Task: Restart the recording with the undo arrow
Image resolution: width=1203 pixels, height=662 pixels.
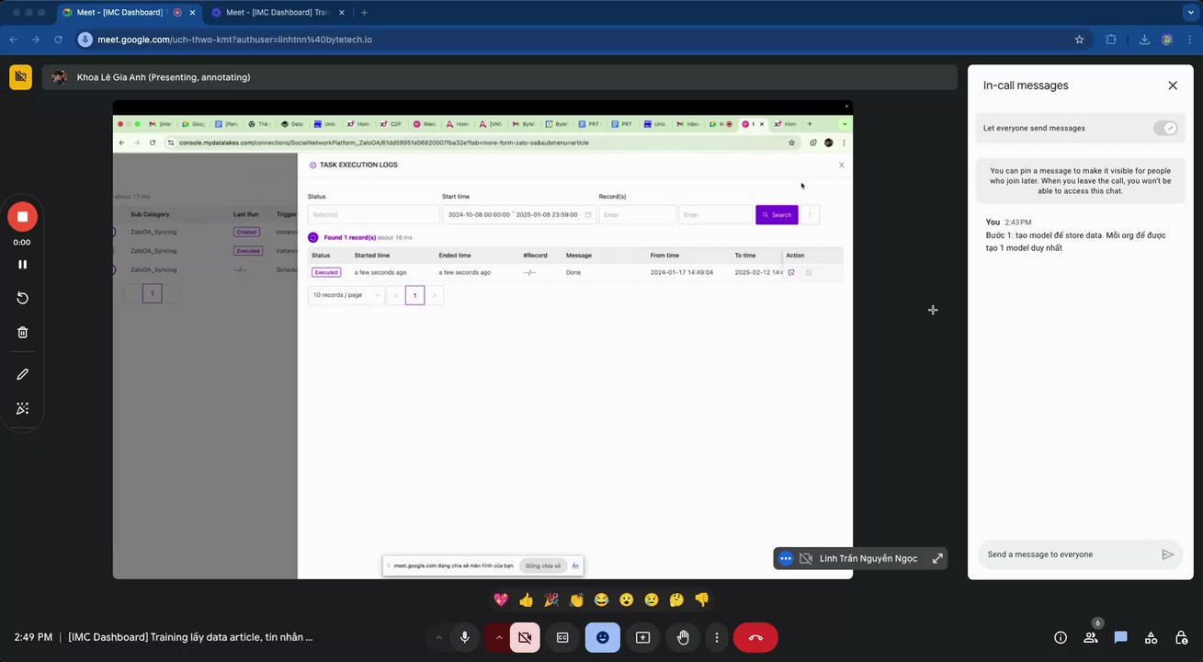Action: point(22,298)
